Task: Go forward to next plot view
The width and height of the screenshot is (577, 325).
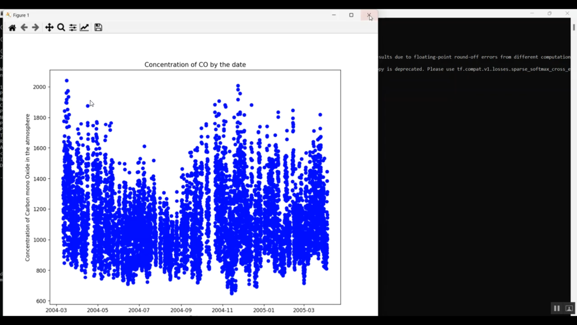Action: click(35, 28)
